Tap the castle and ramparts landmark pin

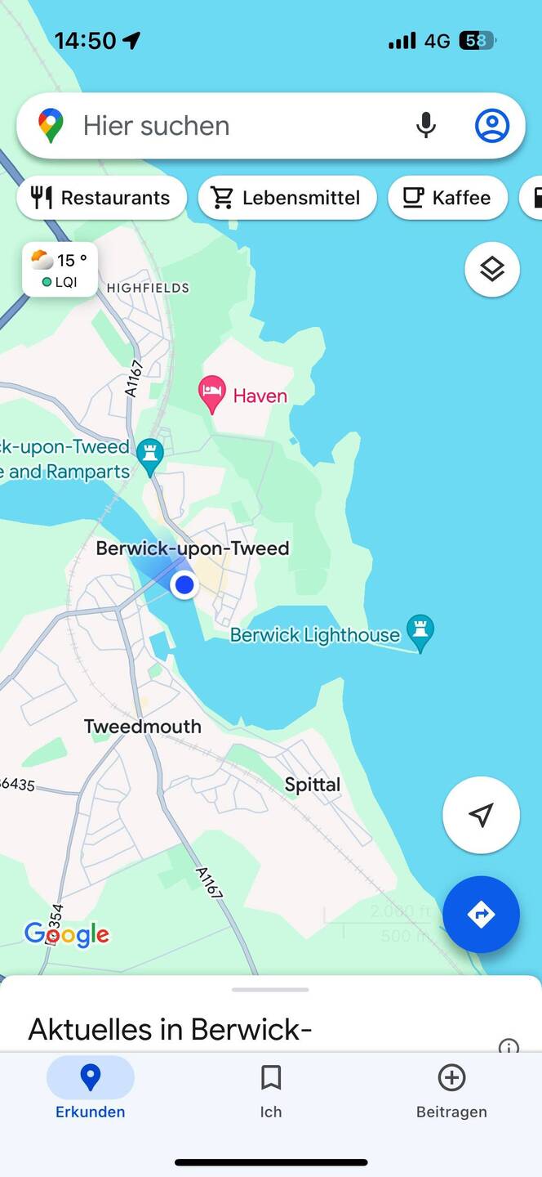click(x=149, y=458)
